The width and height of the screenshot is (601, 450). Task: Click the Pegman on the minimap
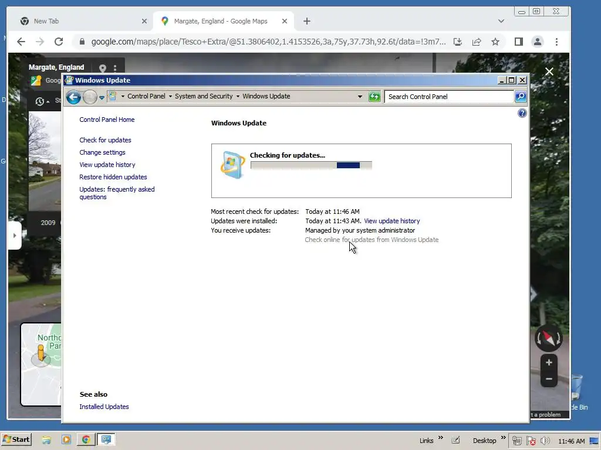tap(41, 353)
